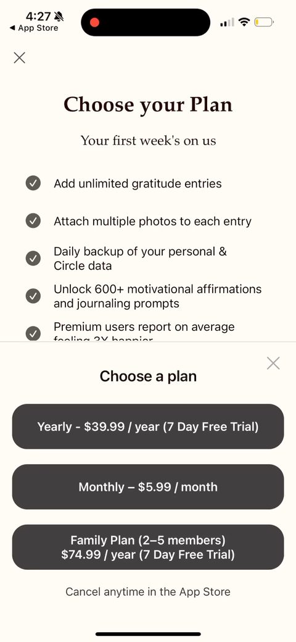Tap the battery indicator icon
Viewport: 296px width, 642px height.
[x=264, y=22]
